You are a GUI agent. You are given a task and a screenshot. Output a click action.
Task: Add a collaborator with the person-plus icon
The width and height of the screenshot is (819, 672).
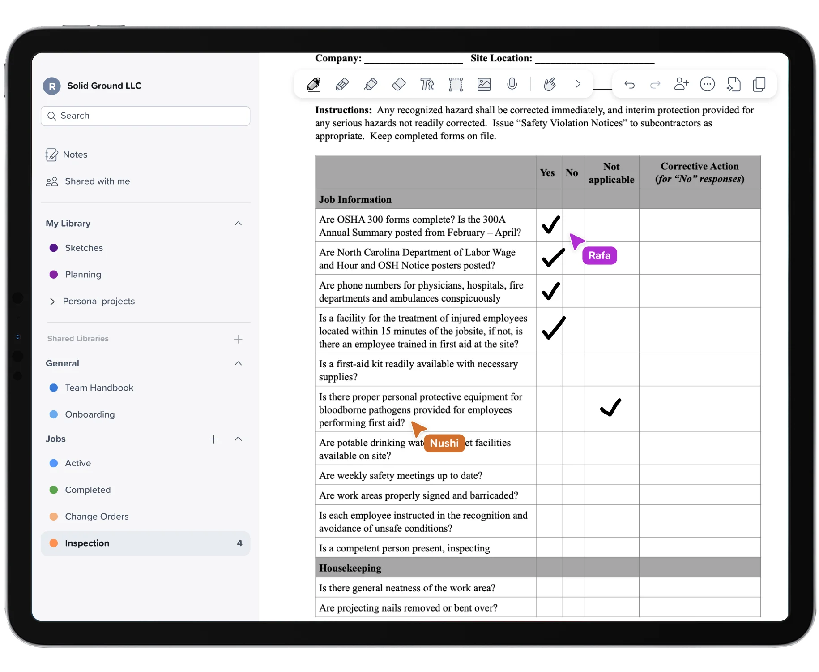click(681, 84)
